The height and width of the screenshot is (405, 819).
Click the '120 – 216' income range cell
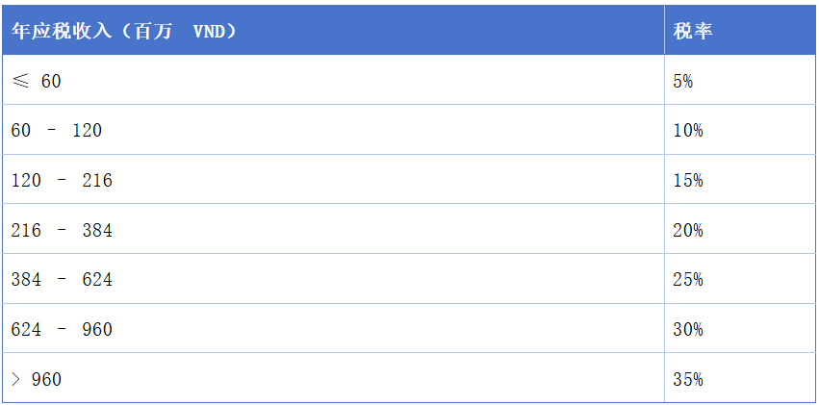point(62,181)
